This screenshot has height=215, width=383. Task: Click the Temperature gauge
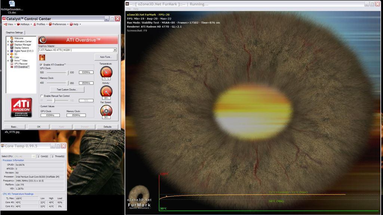point(106,72)
